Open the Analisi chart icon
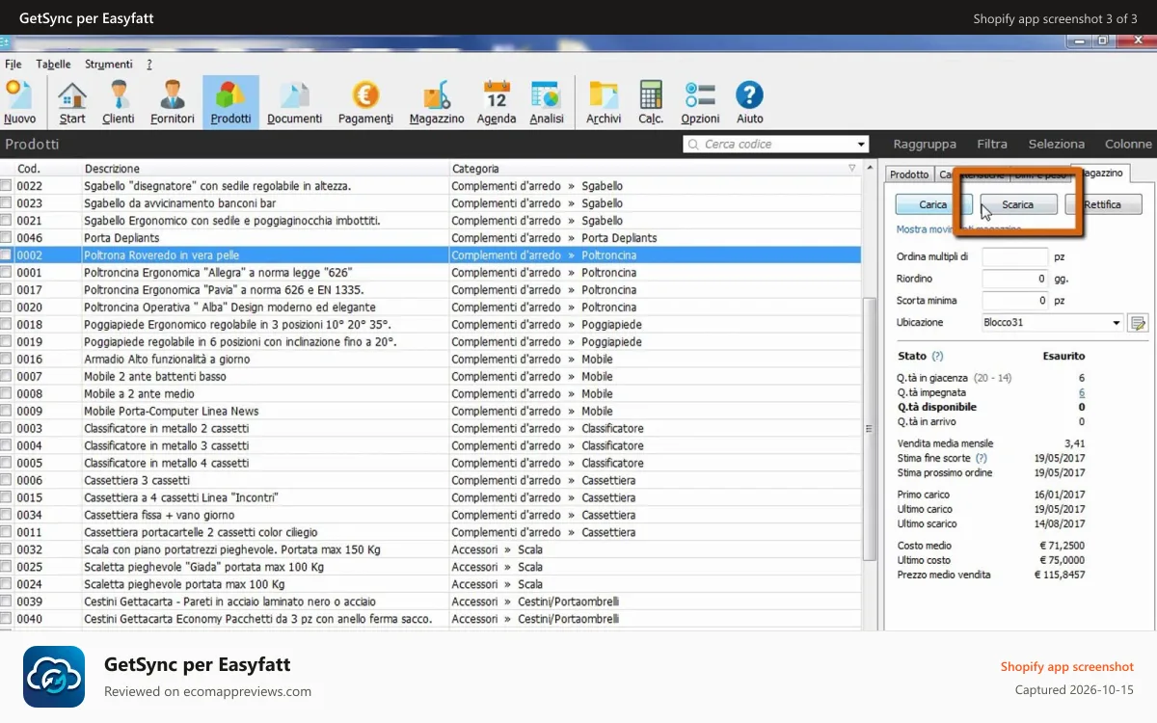 point(547,102)
